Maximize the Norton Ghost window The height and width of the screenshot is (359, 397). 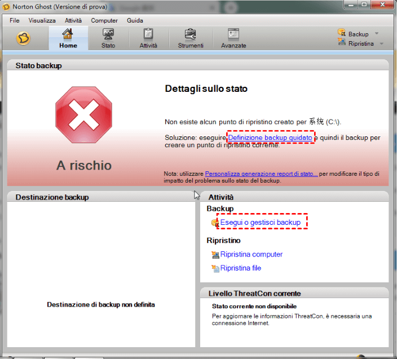[364, 5]
